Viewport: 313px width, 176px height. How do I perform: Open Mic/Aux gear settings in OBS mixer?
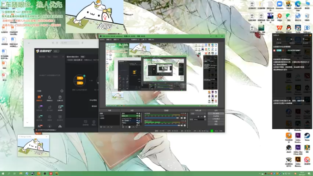[185, 125]
